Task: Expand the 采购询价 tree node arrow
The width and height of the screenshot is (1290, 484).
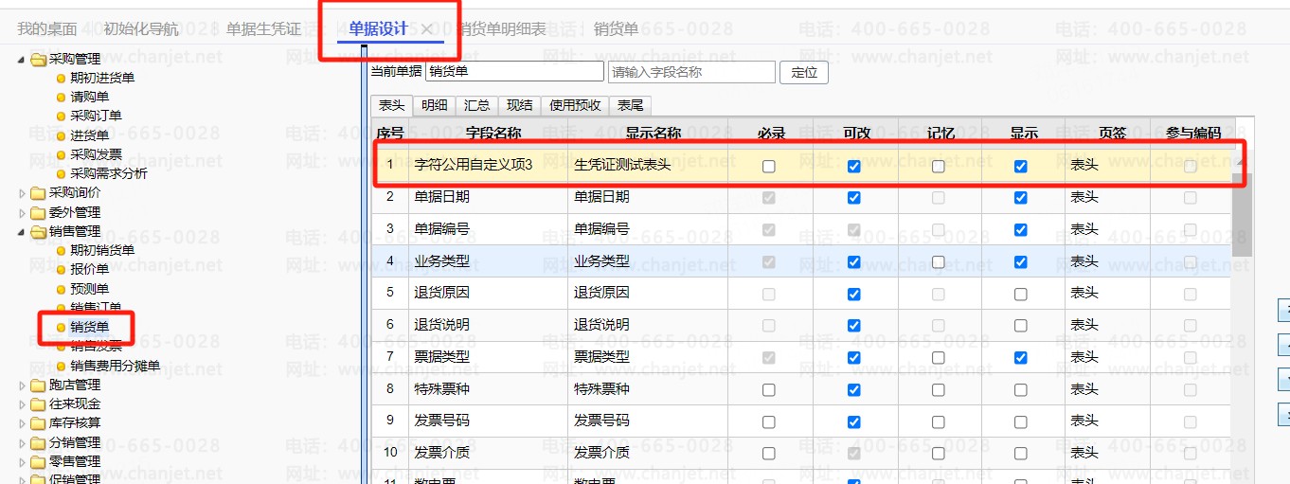Action: tap(24, 193)
